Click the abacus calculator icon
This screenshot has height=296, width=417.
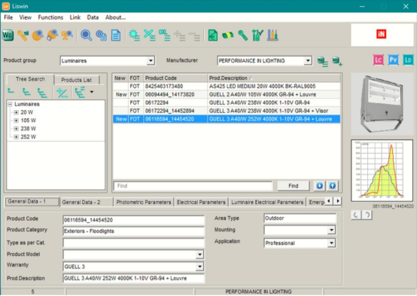click(x=272, y=35)
